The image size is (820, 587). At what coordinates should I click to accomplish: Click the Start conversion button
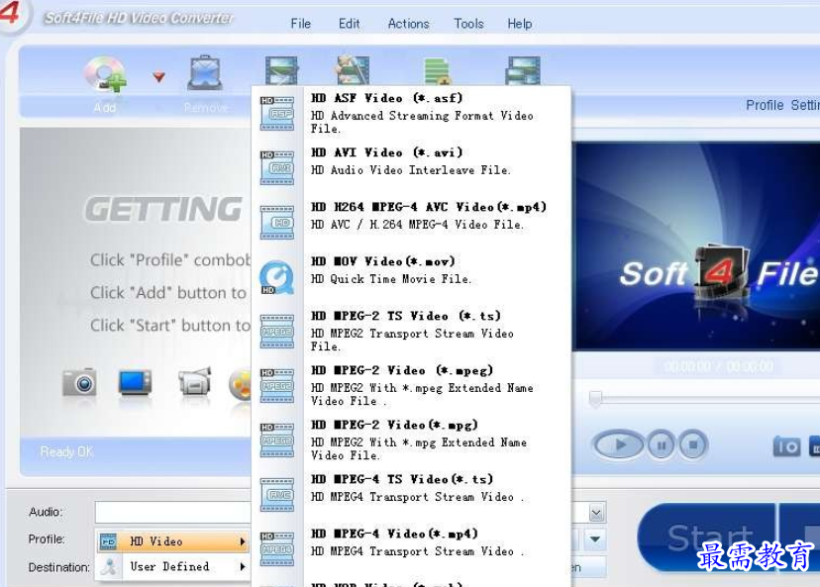click(707, 538)
